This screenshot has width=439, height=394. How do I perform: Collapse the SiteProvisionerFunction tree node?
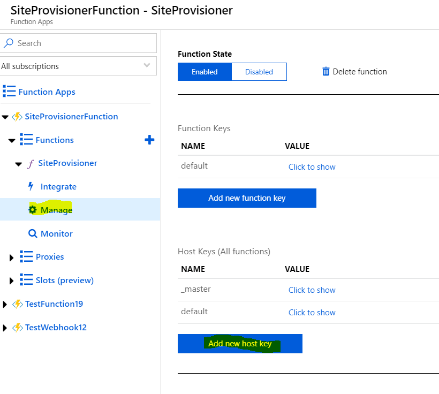coord(5,117)
